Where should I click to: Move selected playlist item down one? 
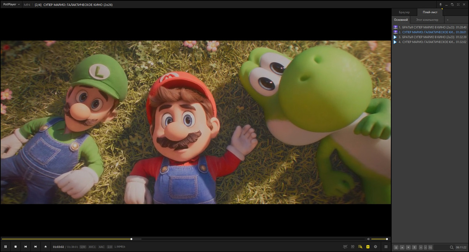pos(408,247)
